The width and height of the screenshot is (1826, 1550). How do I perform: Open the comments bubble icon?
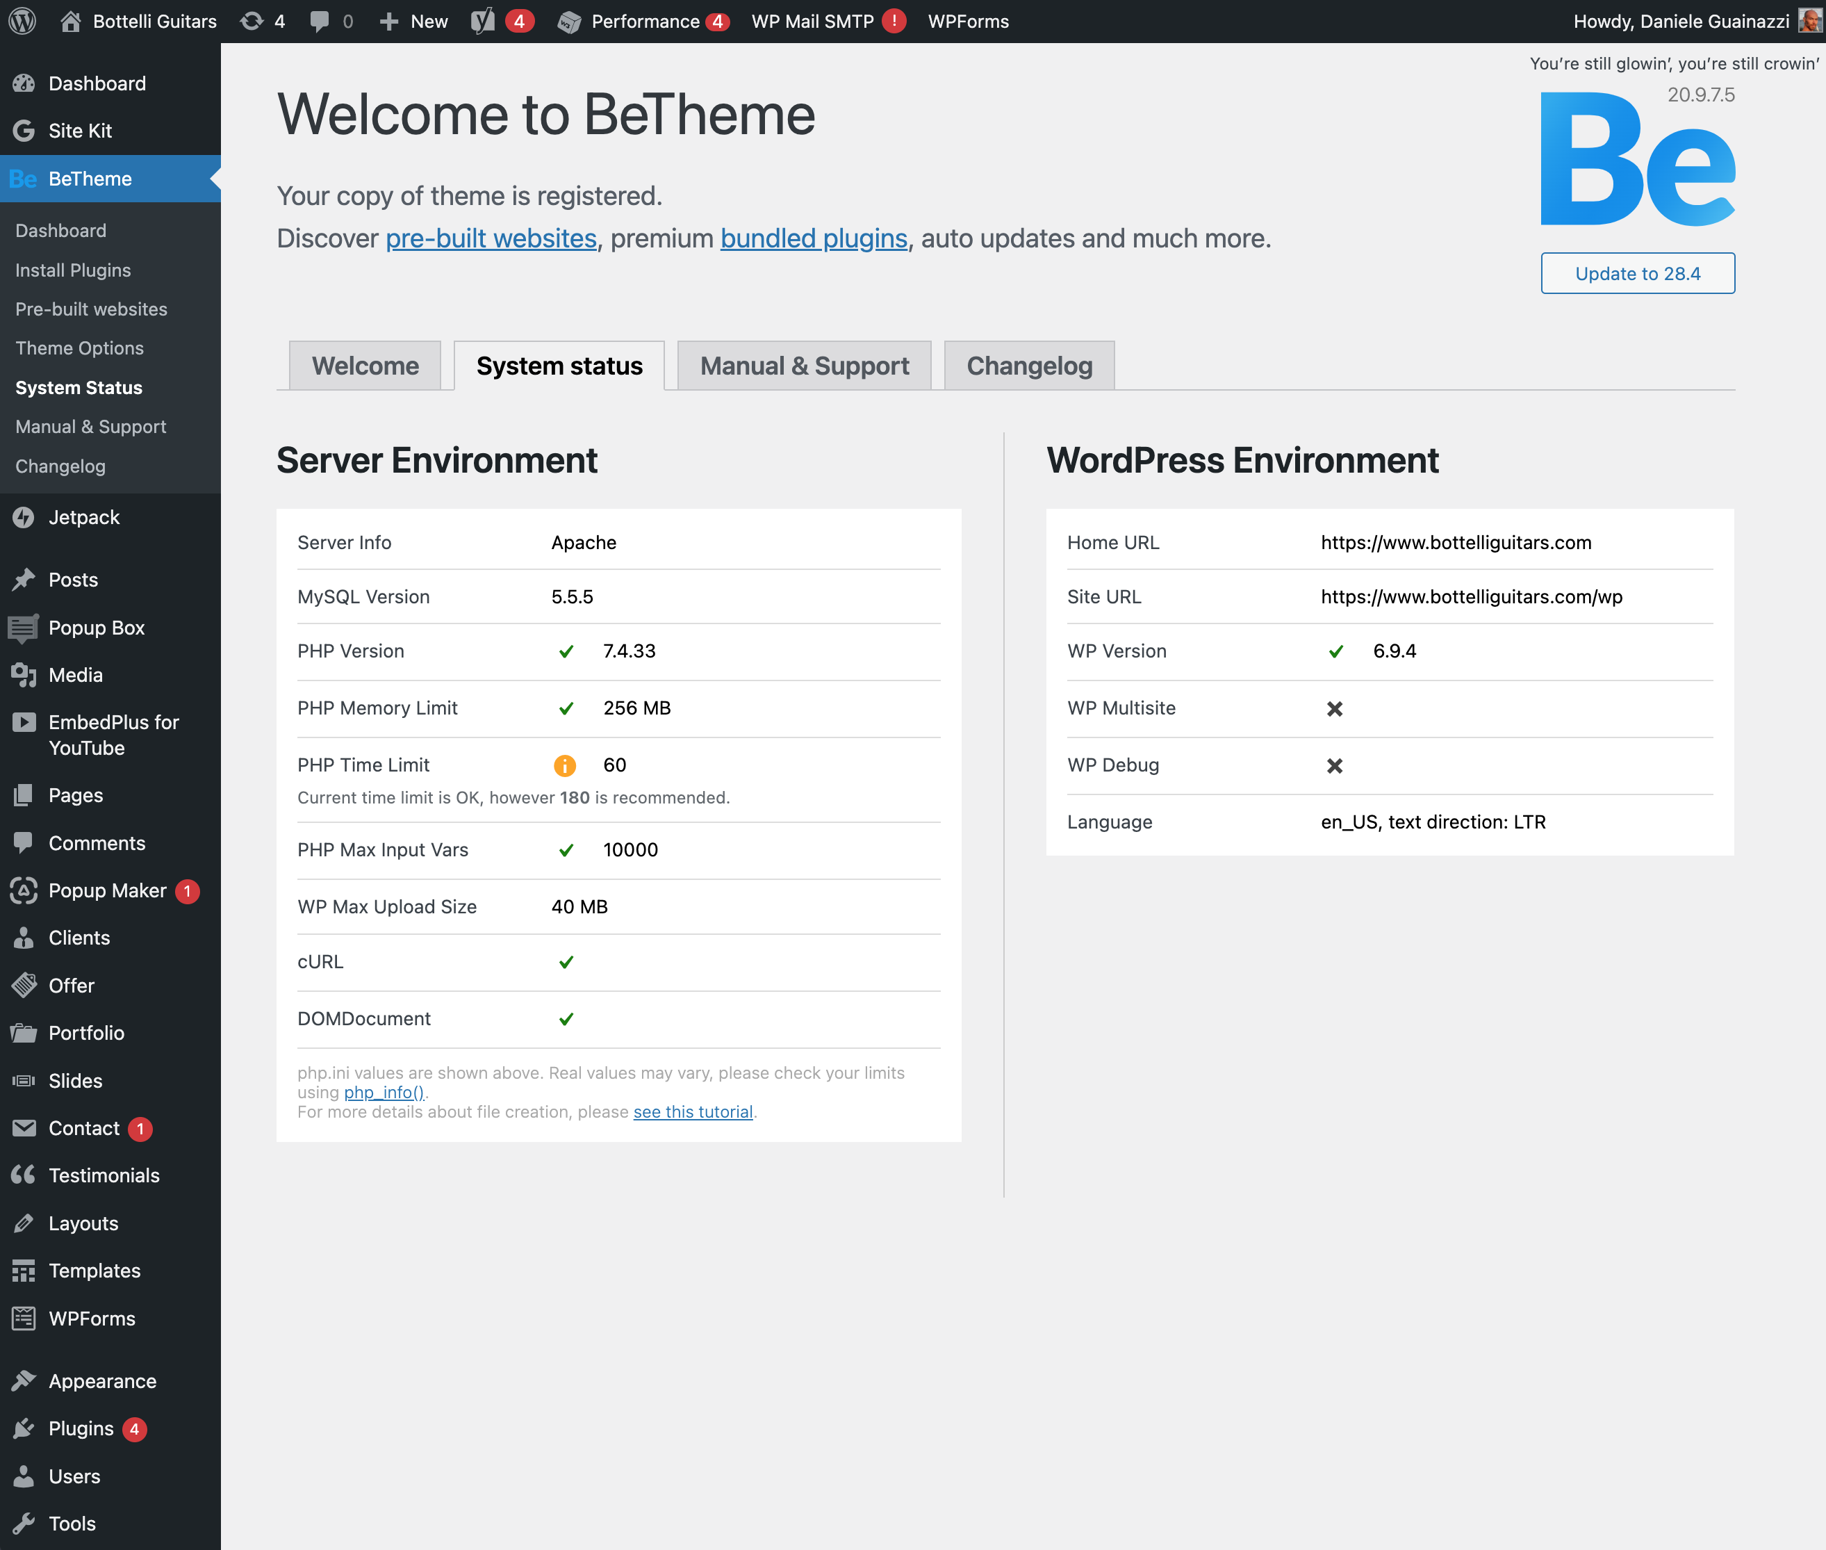pos(320,21)
